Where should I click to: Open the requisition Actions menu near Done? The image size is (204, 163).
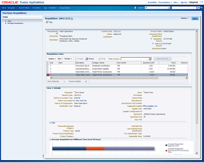point(185,18)
